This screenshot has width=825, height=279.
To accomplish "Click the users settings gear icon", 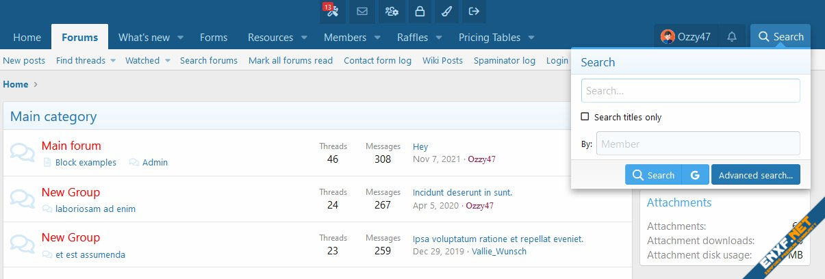I will click(392, 11).
